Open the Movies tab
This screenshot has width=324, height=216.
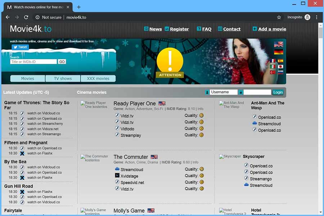(27, 78)
